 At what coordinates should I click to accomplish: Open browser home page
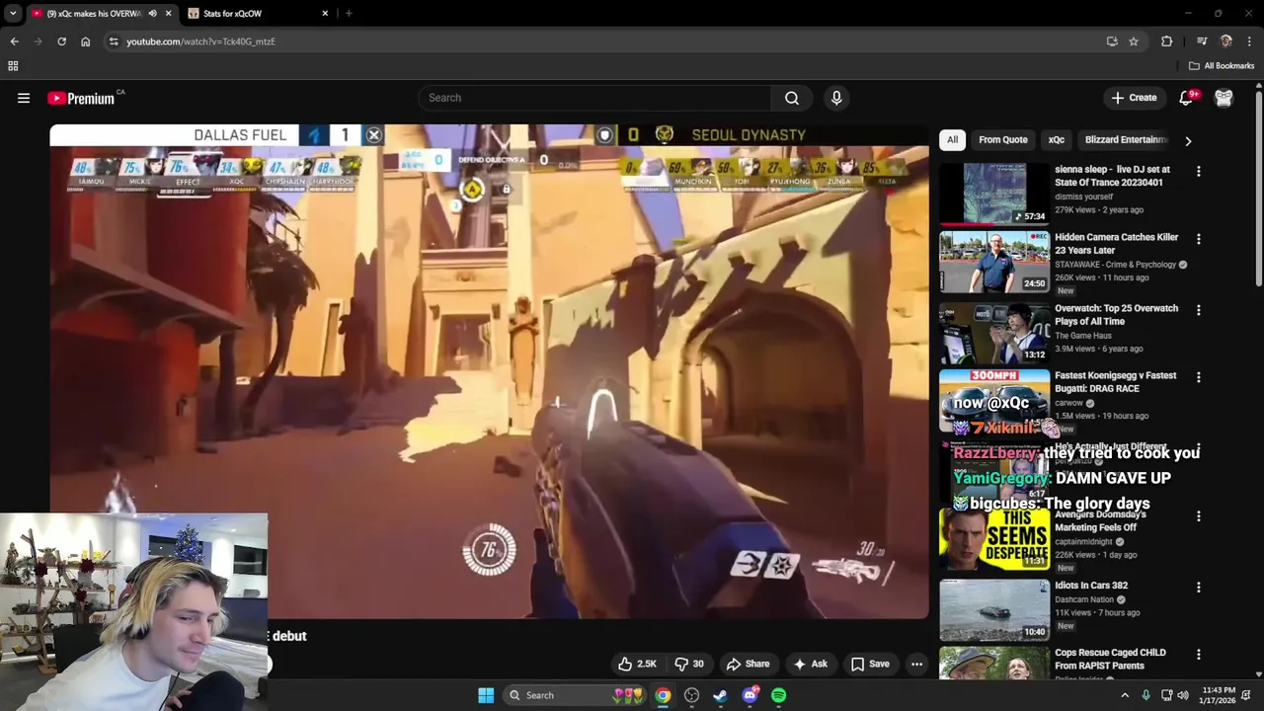click(x=85, y=41)
